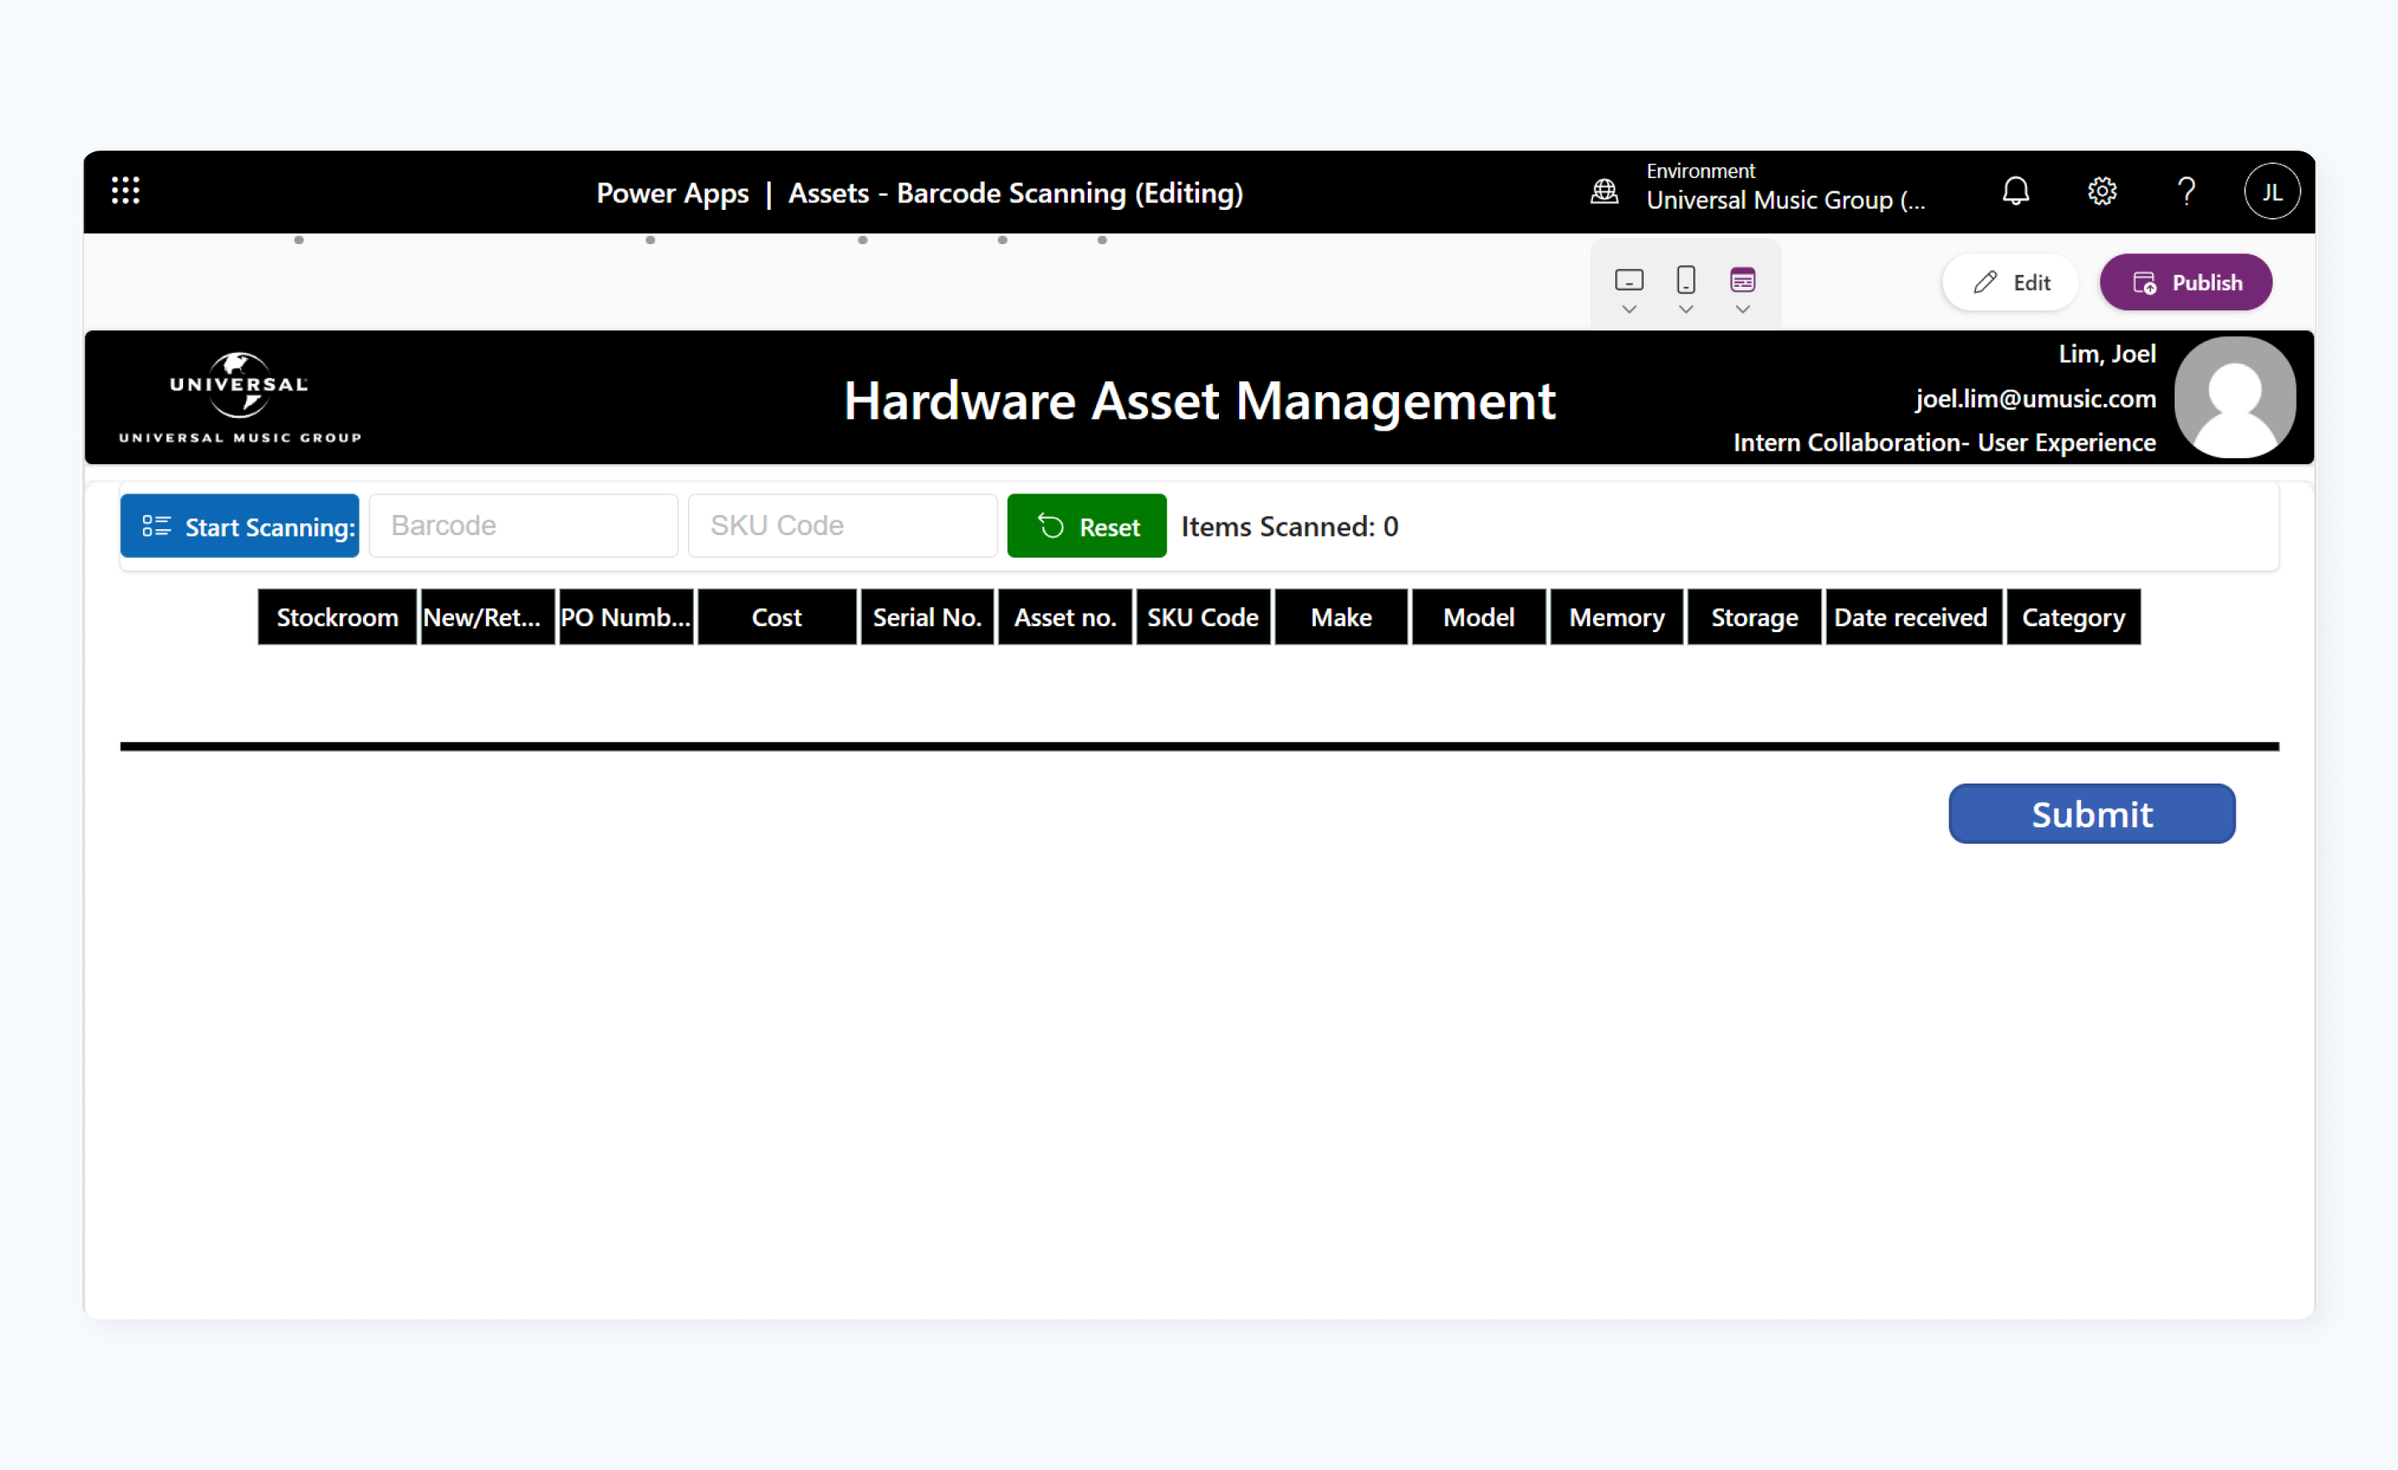Open notifications bell

tap(2016, 191)
